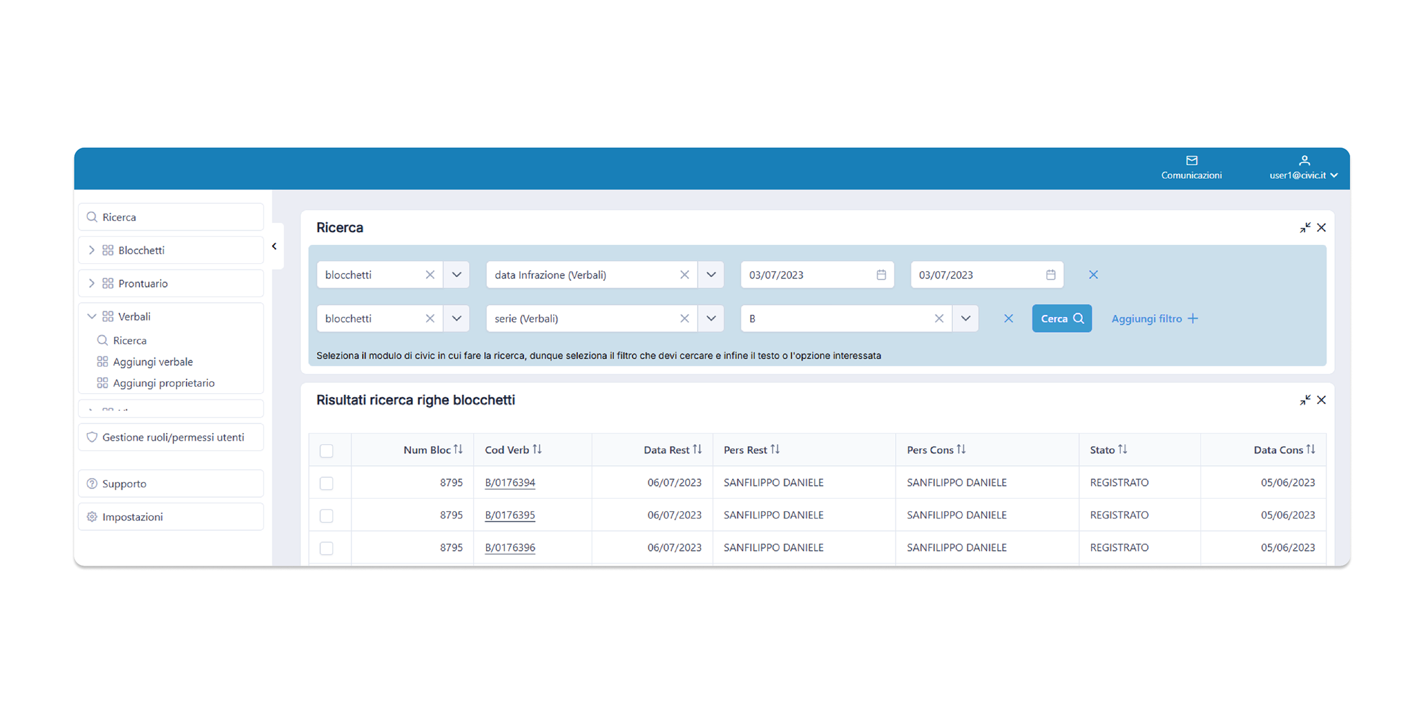Image resolution: width=1426 pixels, height=723 pixels.
Task: Open Impostazioni menu item
Action: (x=171, y=517)
